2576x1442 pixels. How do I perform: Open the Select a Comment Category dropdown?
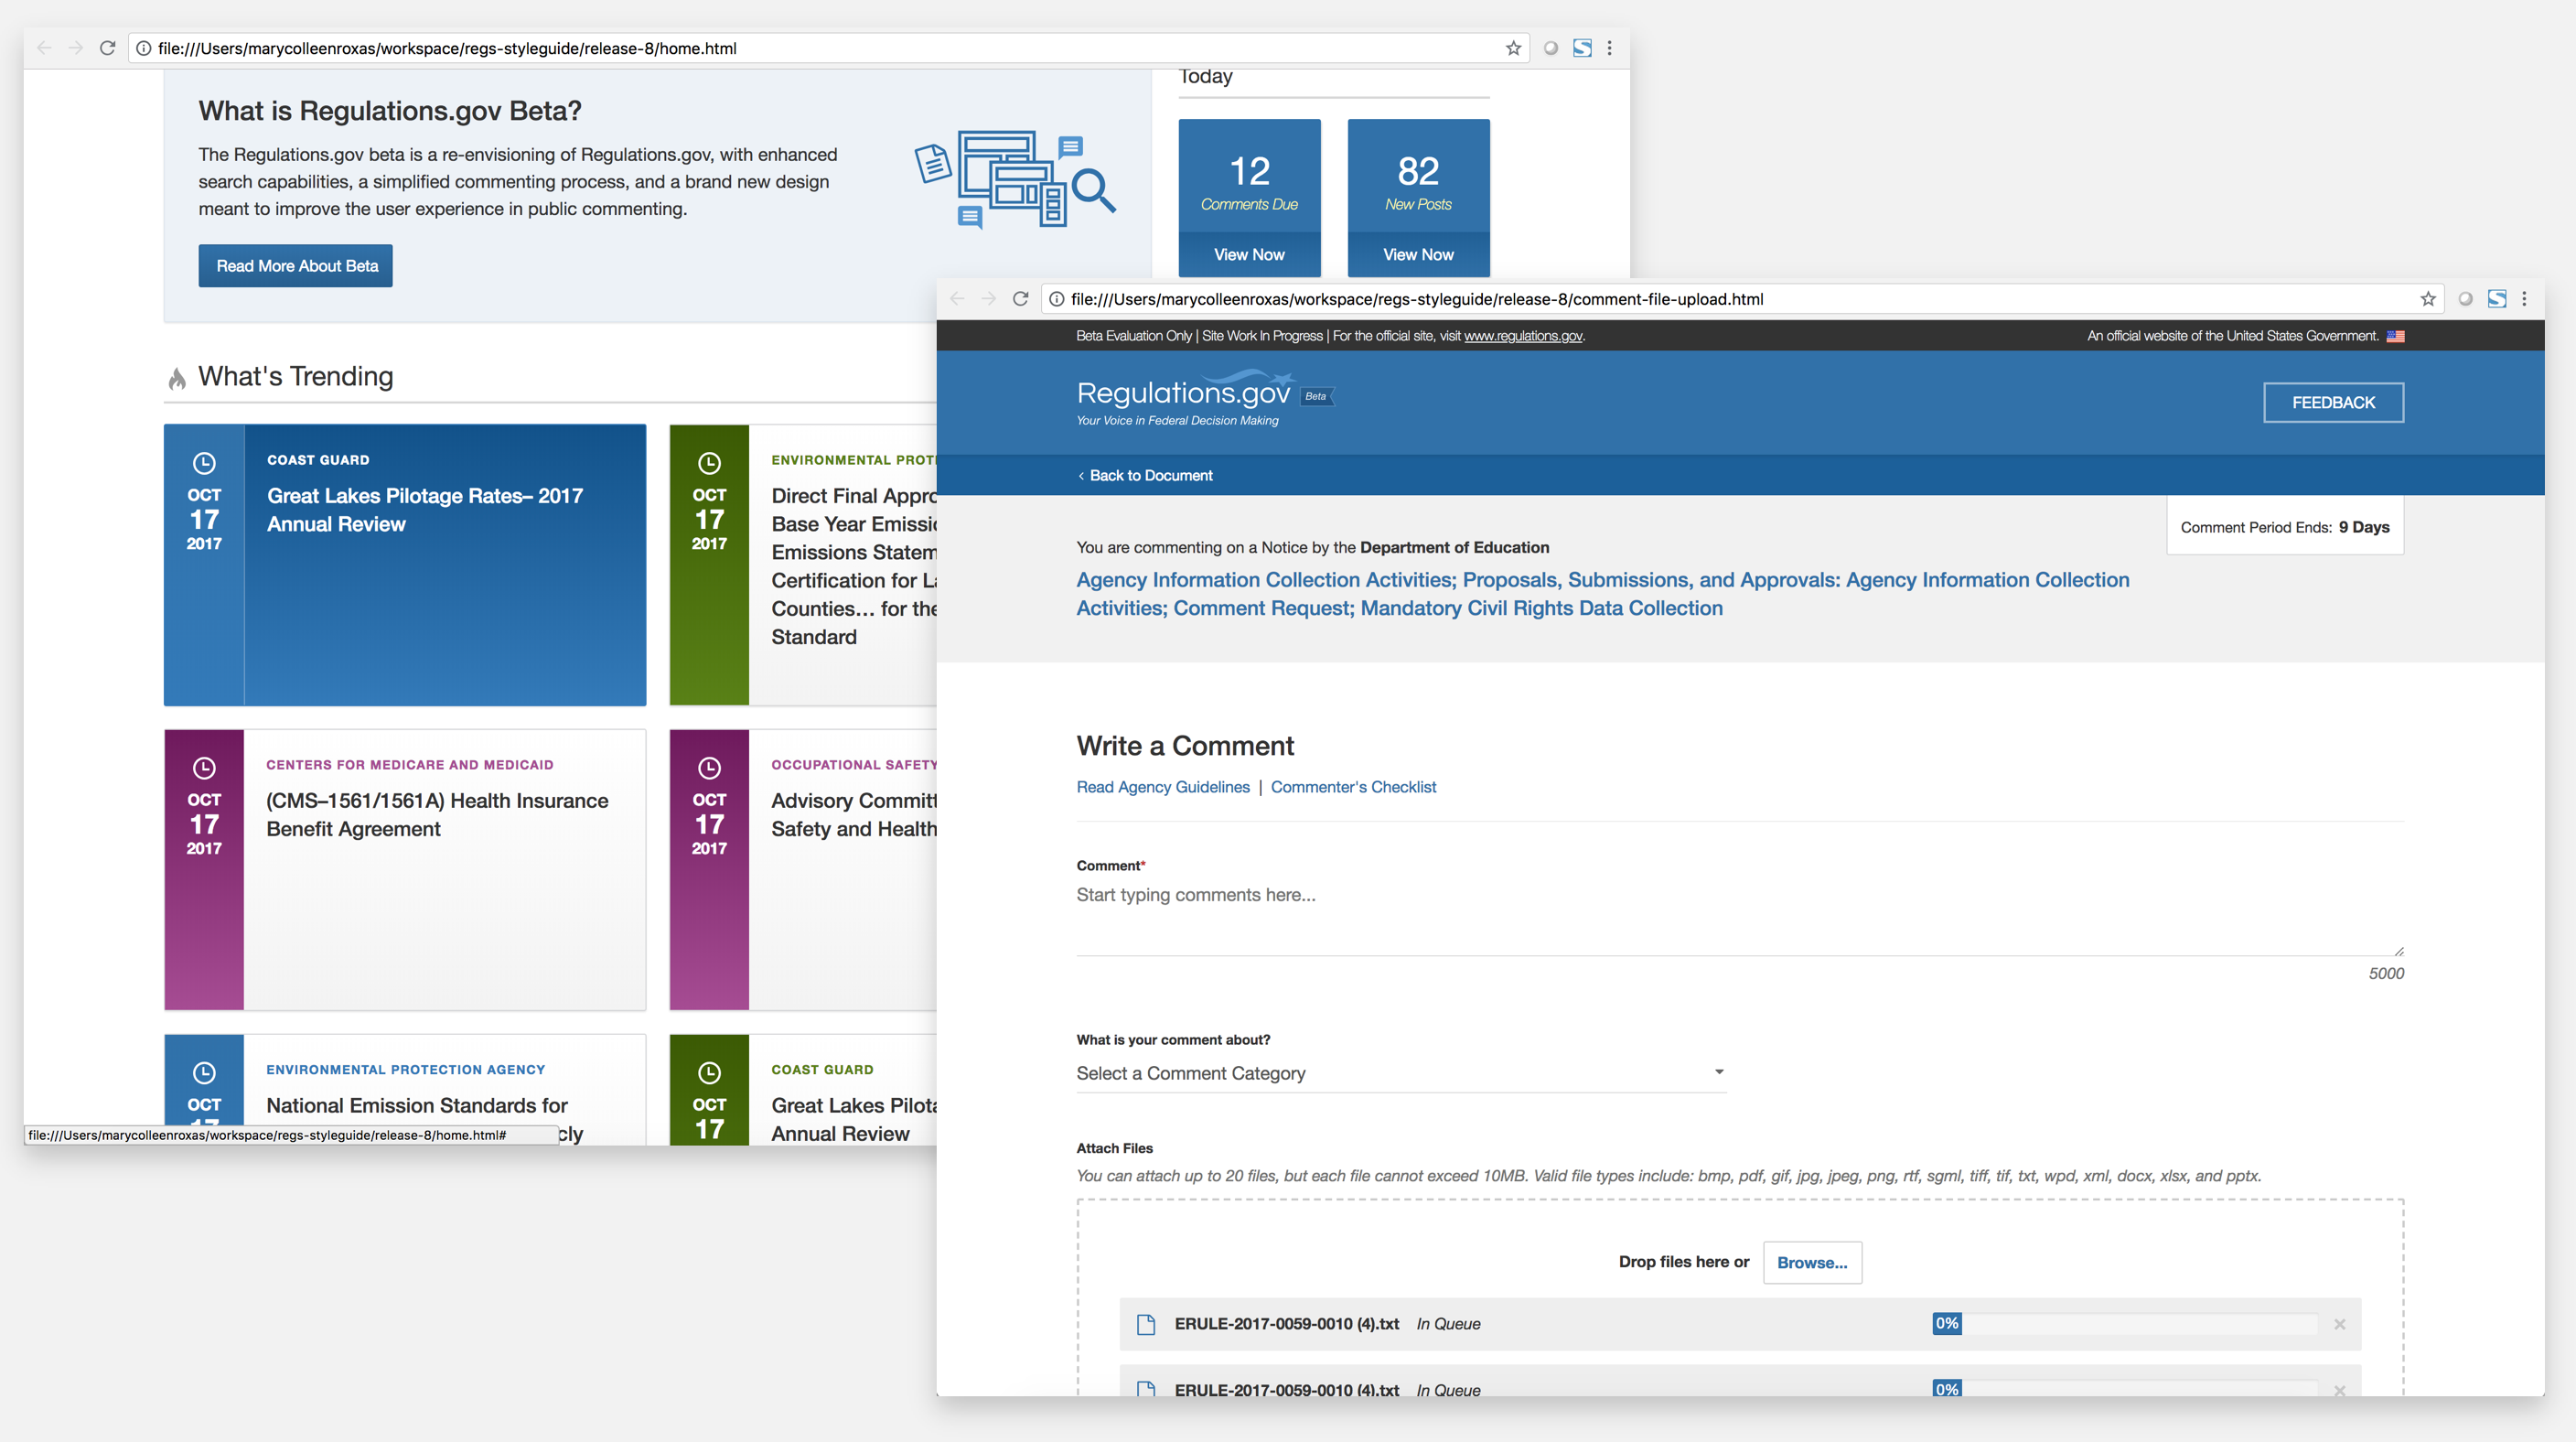(x=1401, y=1073)
